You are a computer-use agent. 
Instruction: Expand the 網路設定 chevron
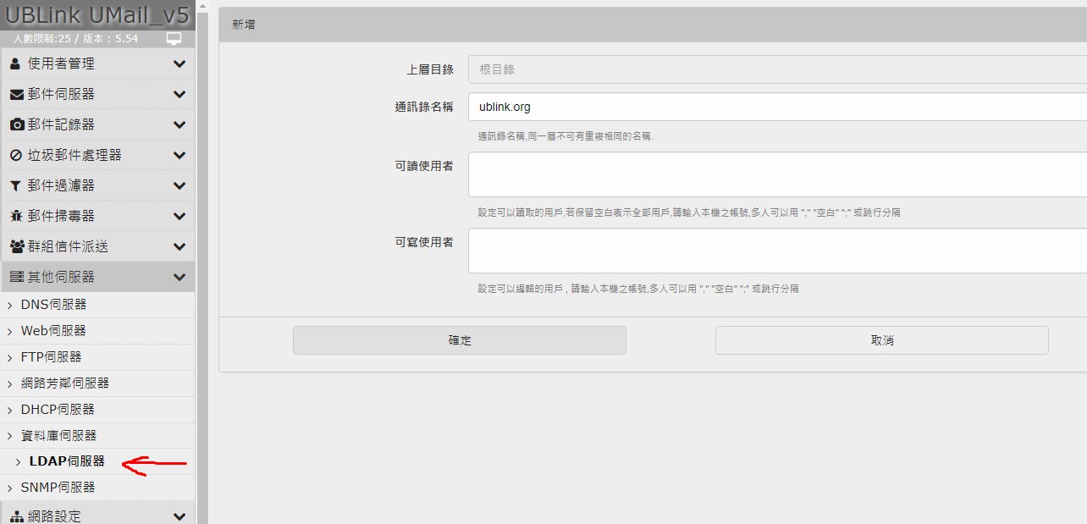tap(179, 516)
